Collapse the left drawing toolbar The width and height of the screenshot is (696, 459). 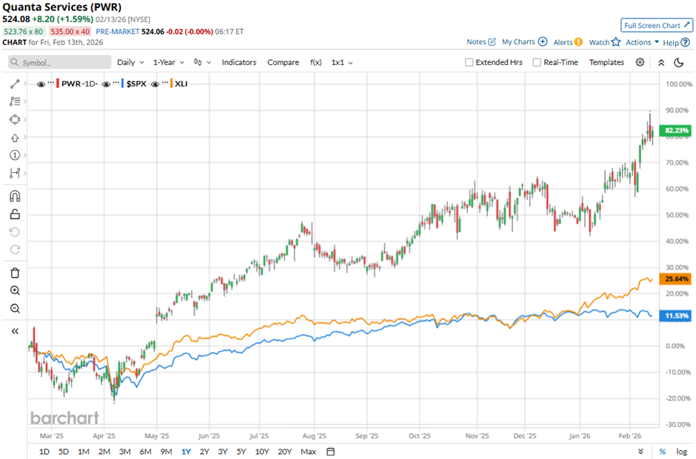pos(15,331)
